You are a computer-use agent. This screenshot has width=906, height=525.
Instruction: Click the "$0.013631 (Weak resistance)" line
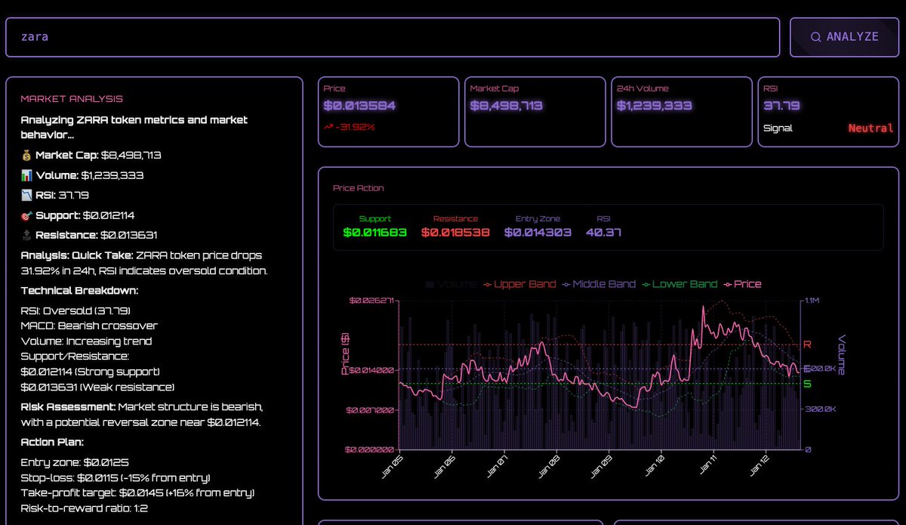(97, 387)
